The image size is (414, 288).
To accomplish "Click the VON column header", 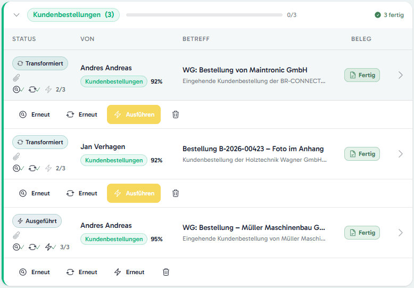I will pyautogui.click(x=87, y=39).
